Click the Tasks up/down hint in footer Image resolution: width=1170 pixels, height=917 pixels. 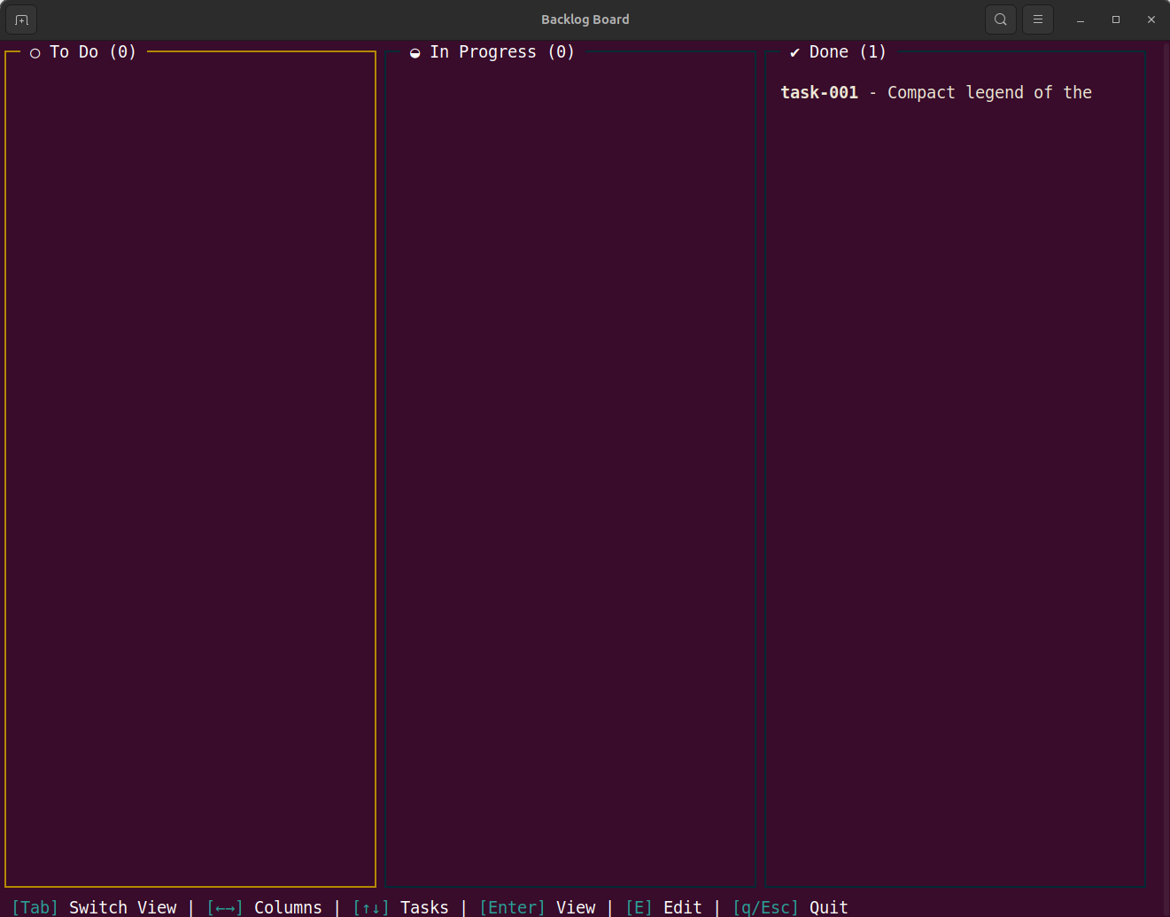pyautogui.click(x=400, y=907)
